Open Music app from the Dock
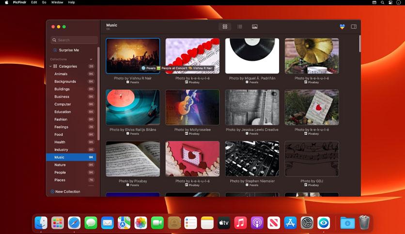This screenshot has width=405, height=234. (x=240, y=223)
